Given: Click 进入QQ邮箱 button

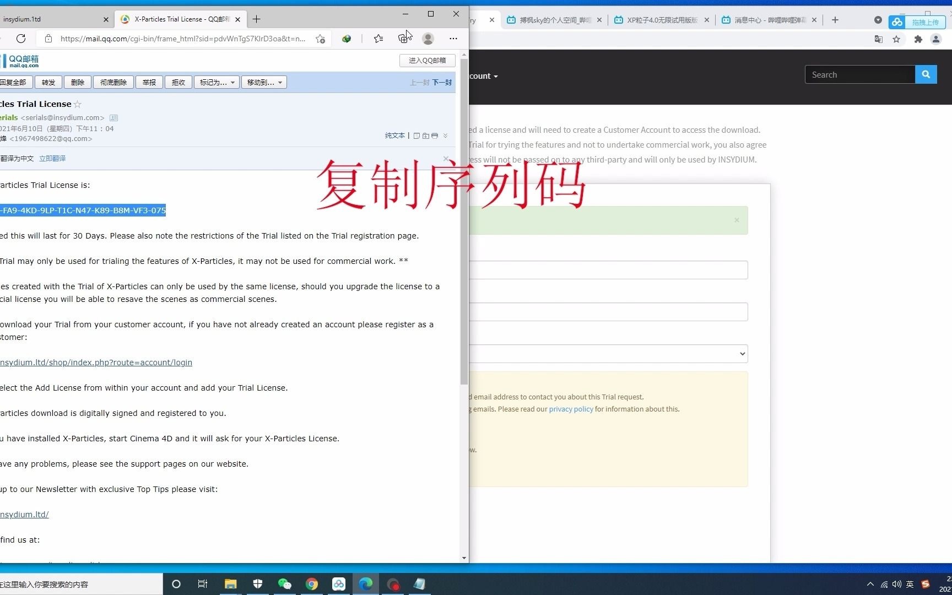Looking at the screenshot, I should 428,61.
